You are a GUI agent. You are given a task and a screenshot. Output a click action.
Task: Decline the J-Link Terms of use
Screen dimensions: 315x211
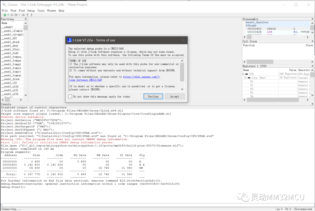click(153, 96)
